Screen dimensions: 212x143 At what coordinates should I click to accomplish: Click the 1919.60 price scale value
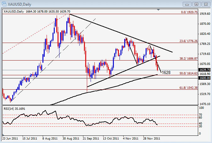coord(205,14)
